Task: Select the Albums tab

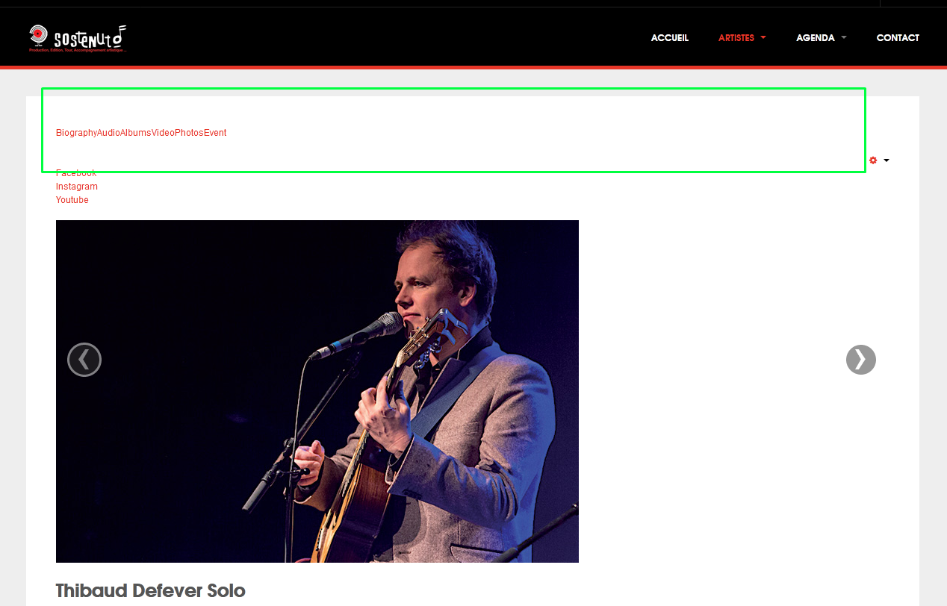Action: [136, 133]
